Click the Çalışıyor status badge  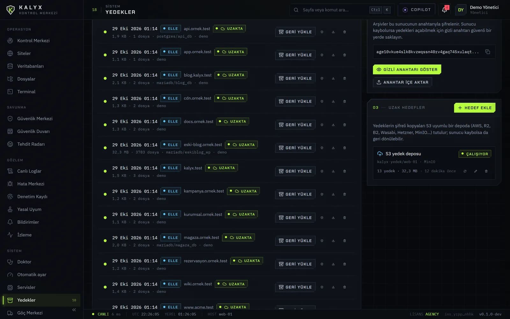475,154
